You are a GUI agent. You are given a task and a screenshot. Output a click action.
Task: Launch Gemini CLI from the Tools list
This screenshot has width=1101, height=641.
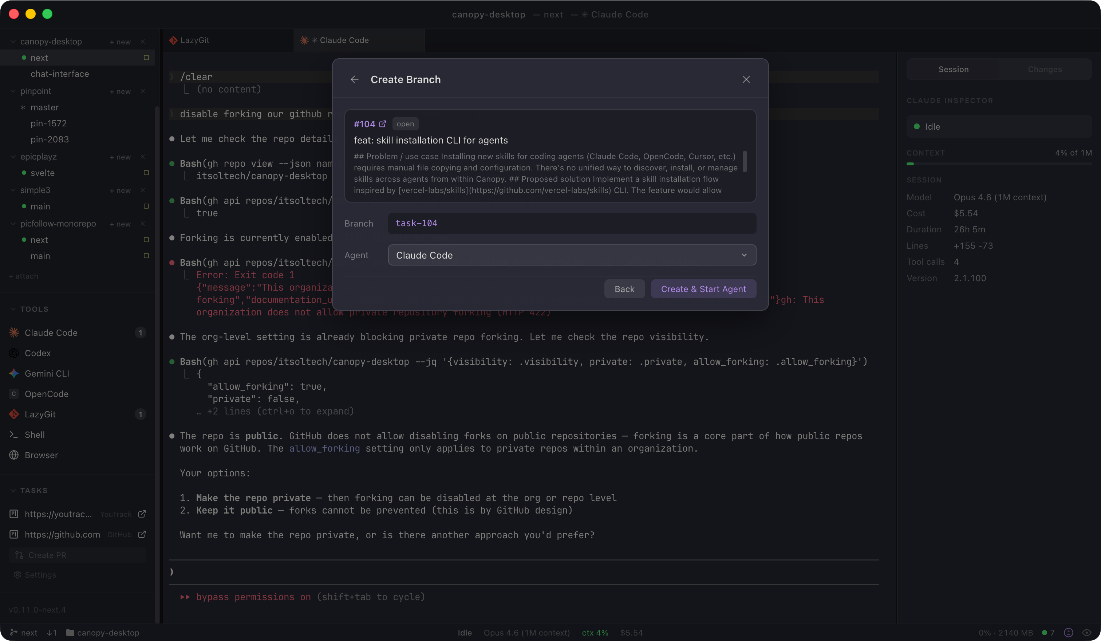[x=46, y=374]
